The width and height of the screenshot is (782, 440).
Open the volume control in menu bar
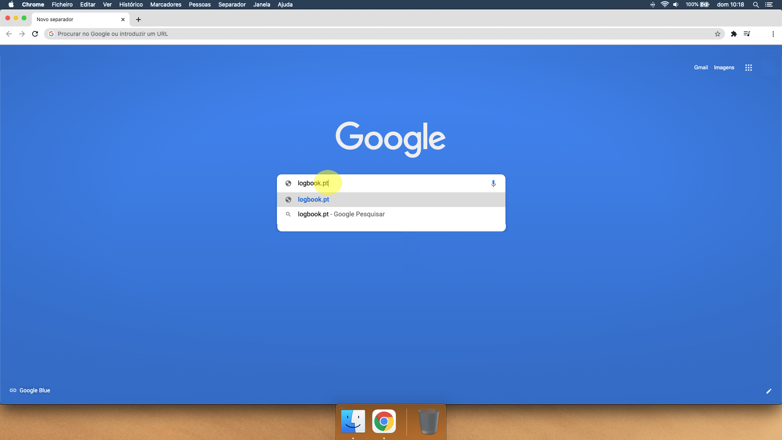pyautogui.click(x=676, y=4)
